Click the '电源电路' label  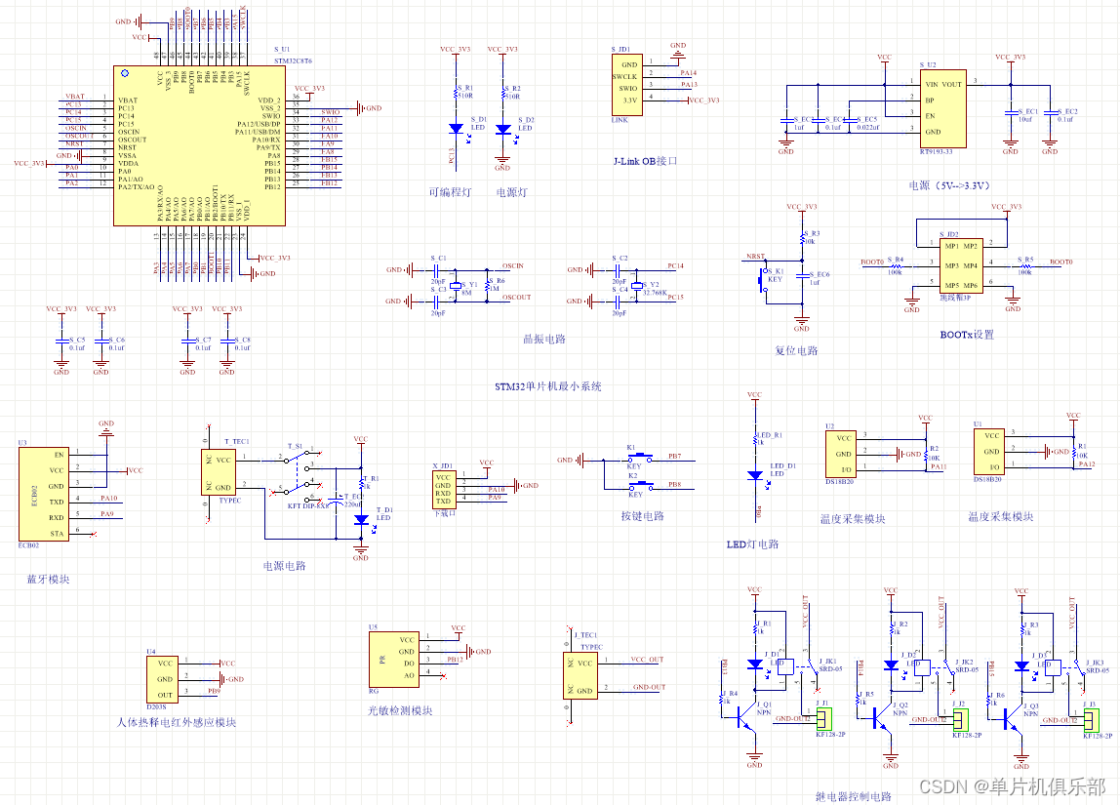[284, 566]
